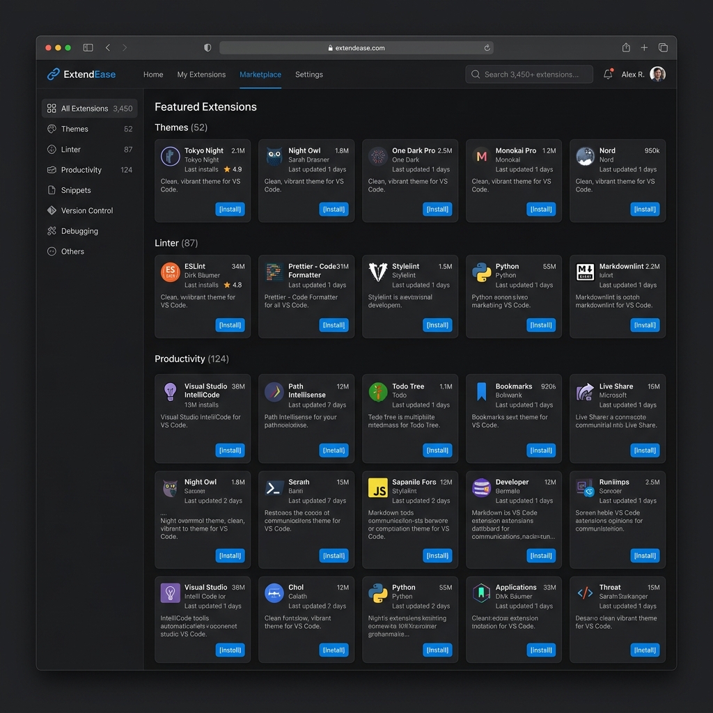Click the Markdownlint extension icon
The width and height of the screenshot is (713, 713).
click(585, 272)
